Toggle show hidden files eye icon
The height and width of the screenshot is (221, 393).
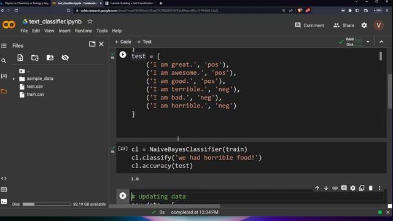(65, 58)
